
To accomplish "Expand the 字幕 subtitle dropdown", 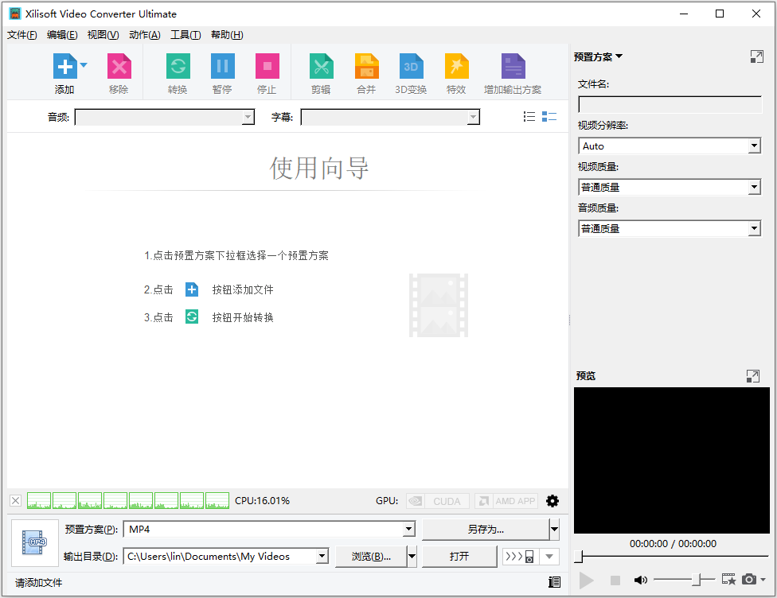I will pyautogui.click(x=473, y=118).
